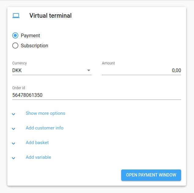The image size is (194, 193).
Task: Click the Open Payment Window button
Action: 151,175
